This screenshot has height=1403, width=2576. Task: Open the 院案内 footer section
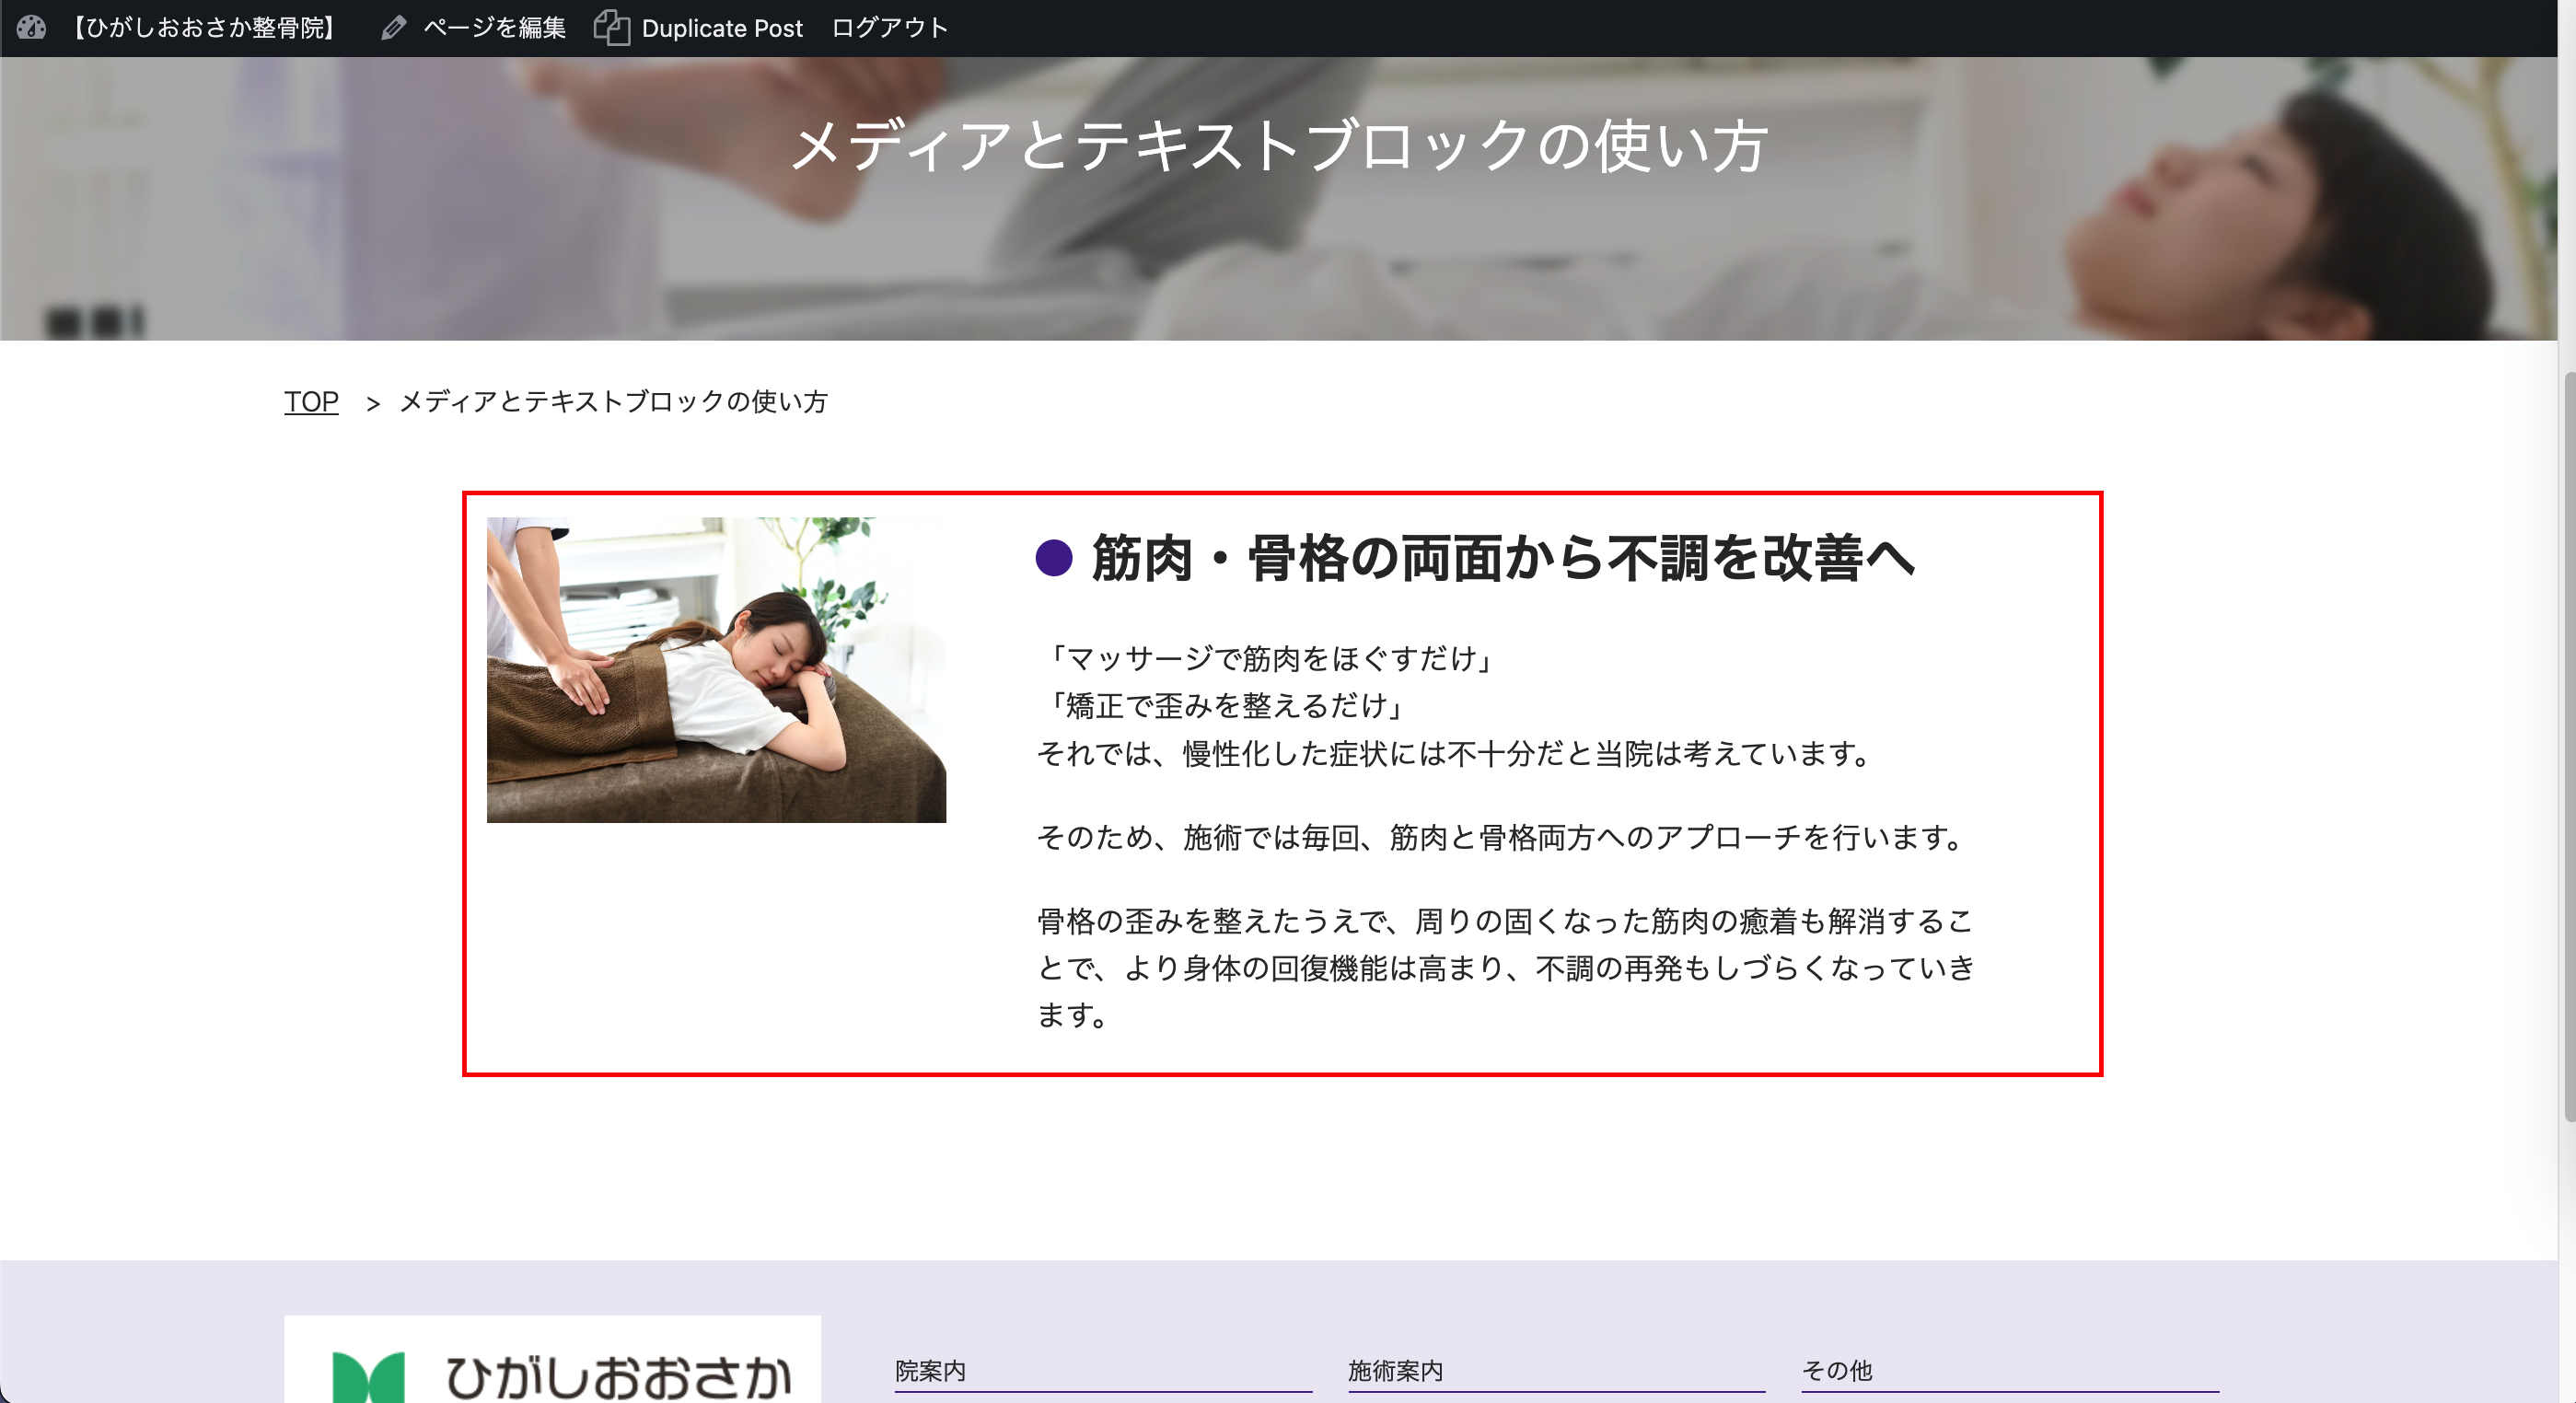coord(930,1370)
